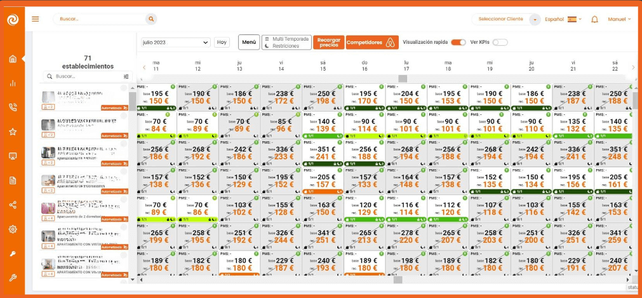
Task: Open the settings gear icon
Action: (13, 229)
